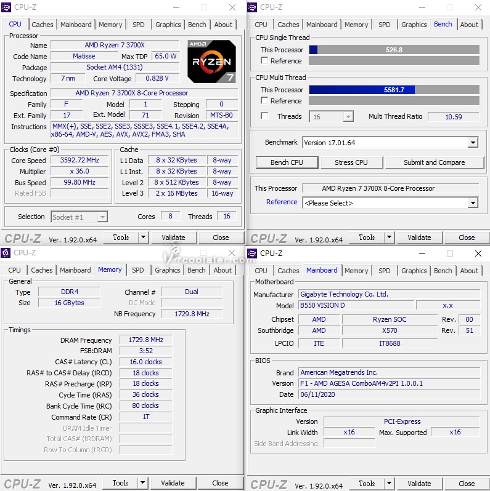Close the Bench window using X icon

(x=478, y=7)
